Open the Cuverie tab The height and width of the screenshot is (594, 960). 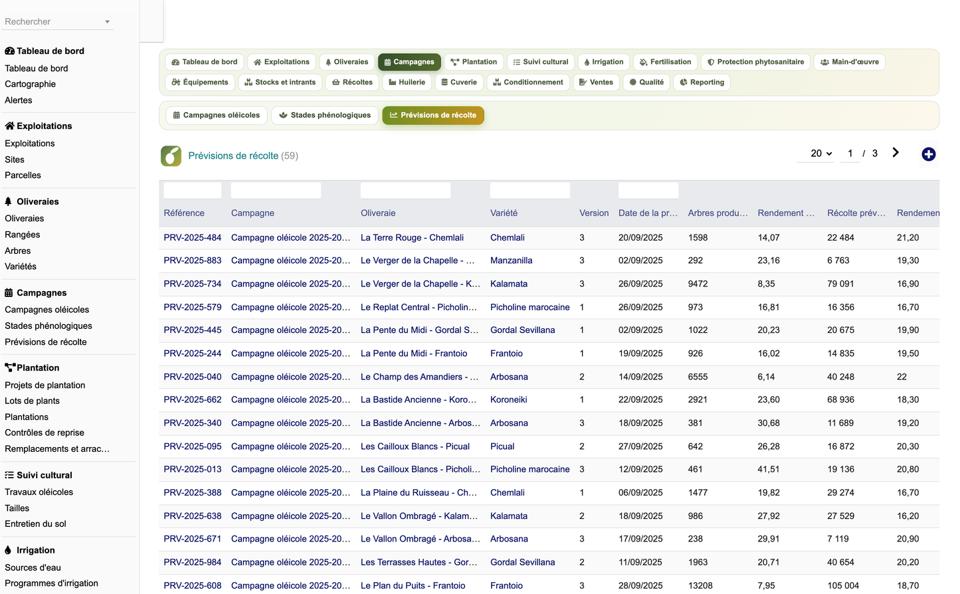pyautogui.click(x=459, y=82)
